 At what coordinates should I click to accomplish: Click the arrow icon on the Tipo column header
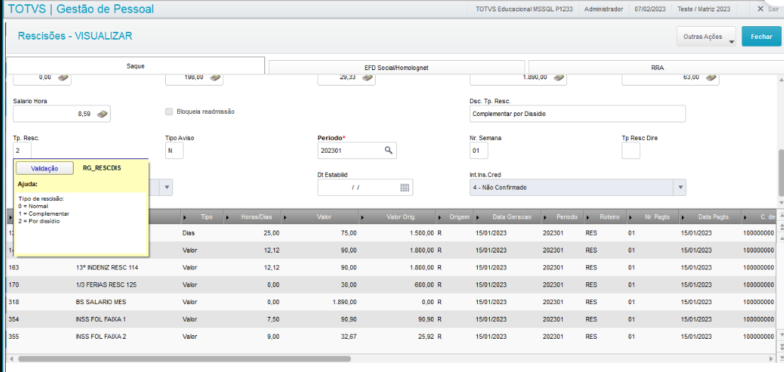pyautogui.click(x=186, y=217)
